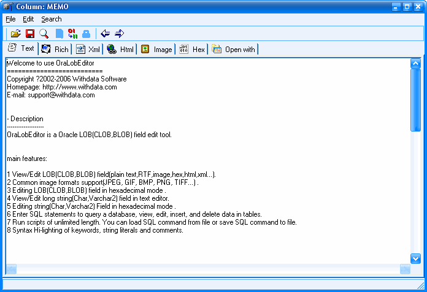Open the Edit menu

coord(28,19)
